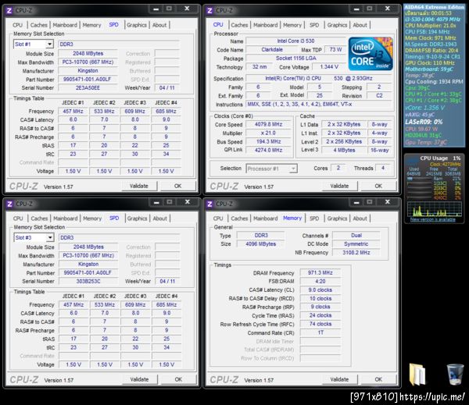Open Caches tab in the Slot #1 window
Screen dimensions: 469x405
coord(39,25)
